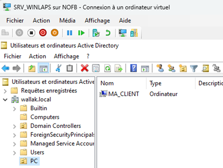Go forward with grey arrow
This screenshot has width=223, height=168.
click(x=17, y=68)
